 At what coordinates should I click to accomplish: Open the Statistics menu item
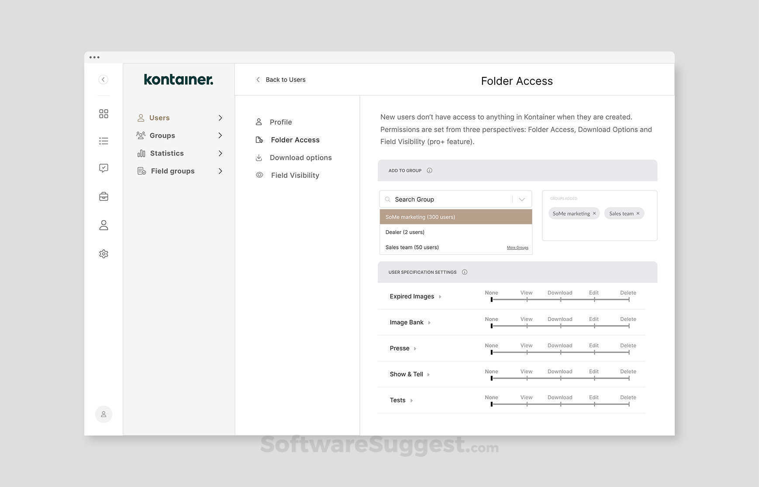pyautogui.click(x=167, y=153)
